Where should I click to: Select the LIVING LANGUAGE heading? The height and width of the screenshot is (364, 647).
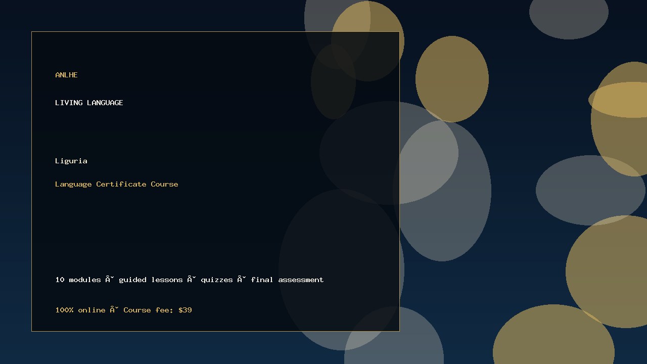click(89, 103)
